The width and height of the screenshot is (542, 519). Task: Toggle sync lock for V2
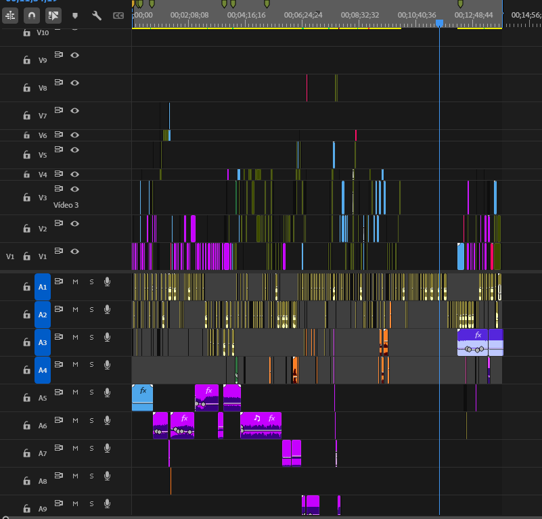(59, 223)
